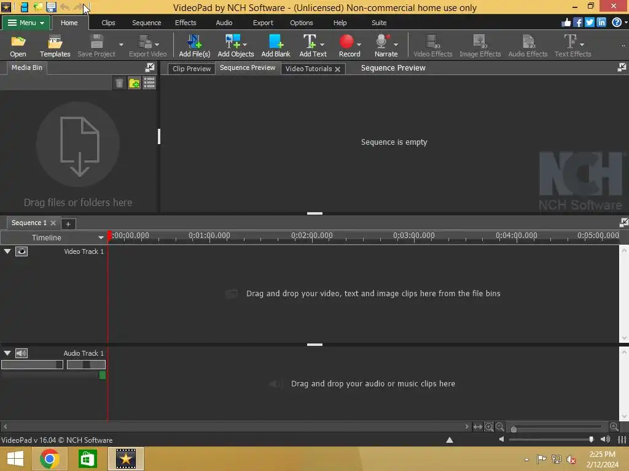Image resolution: width=629 pixels, height=471 pixels.
Task: Click the Twitter share icon
Action: (589, 23)
